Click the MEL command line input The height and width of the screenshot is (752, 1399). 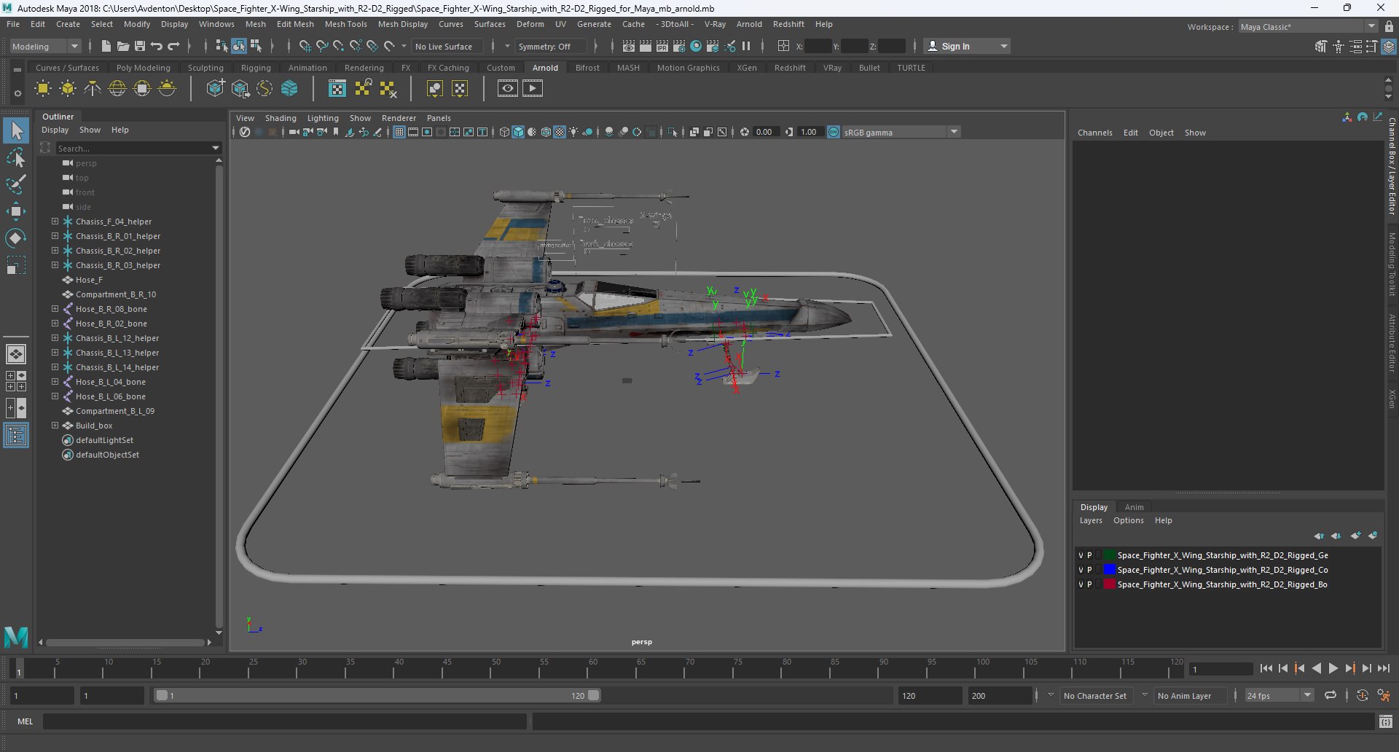[284, 721]
